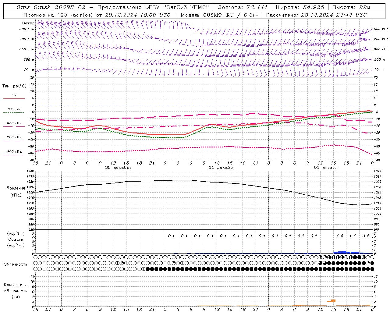Click the 31 декабря date label
The image size is (390, 312).
(222, 168)
